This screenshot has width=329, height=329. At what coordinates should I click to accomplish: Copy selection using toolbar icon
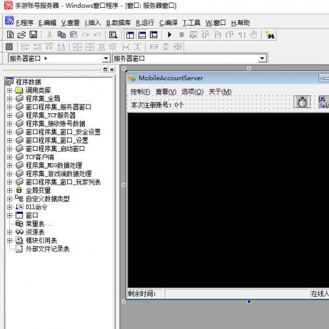tap(62, 35)
